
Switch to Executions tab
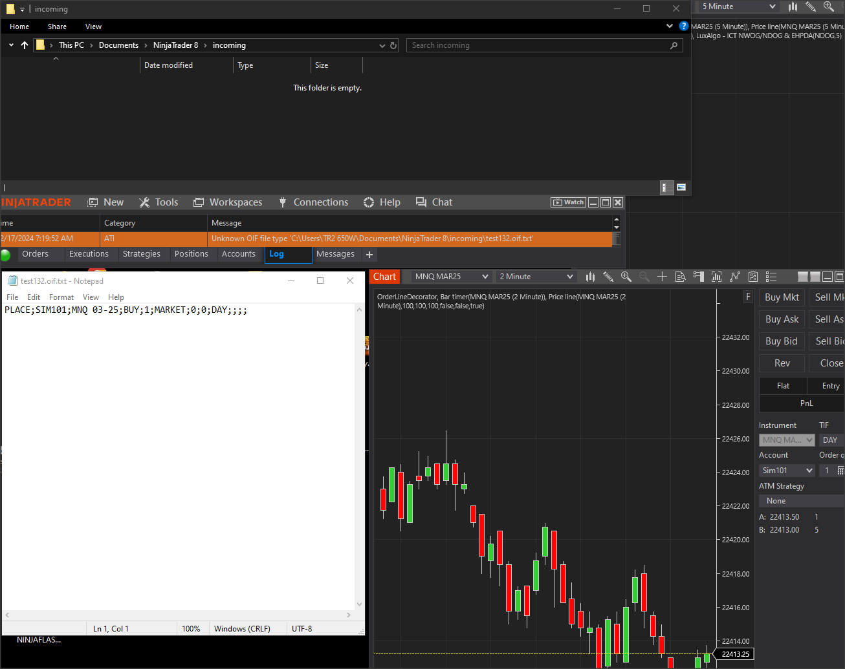pos(89,254)
